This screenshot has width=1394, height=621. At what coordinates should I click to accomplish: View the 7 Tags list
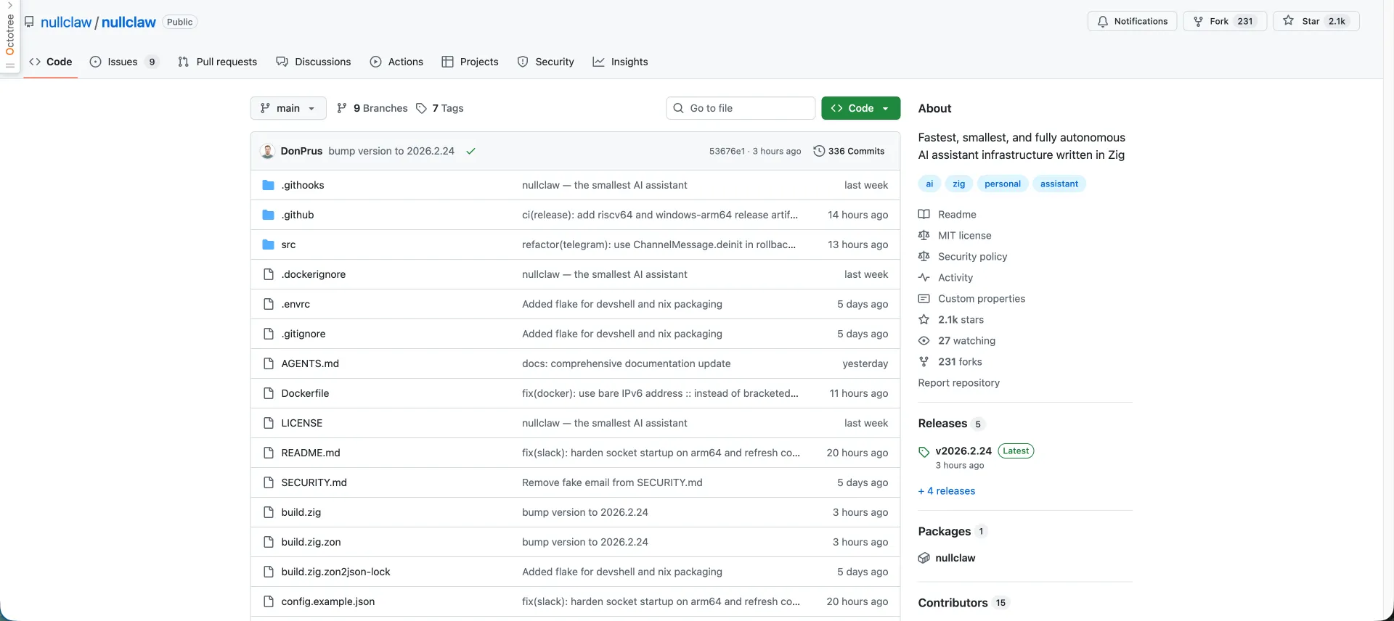[440, 108]
